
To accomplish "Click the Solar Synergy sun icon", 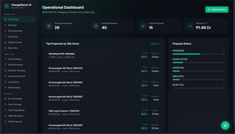I will (x=6, y=104).
